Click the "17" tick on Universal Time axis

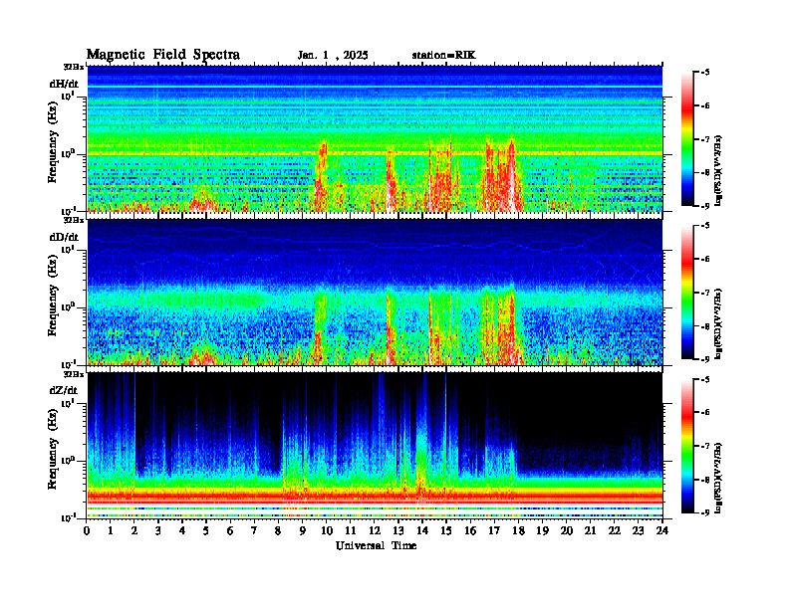point(494,530)
